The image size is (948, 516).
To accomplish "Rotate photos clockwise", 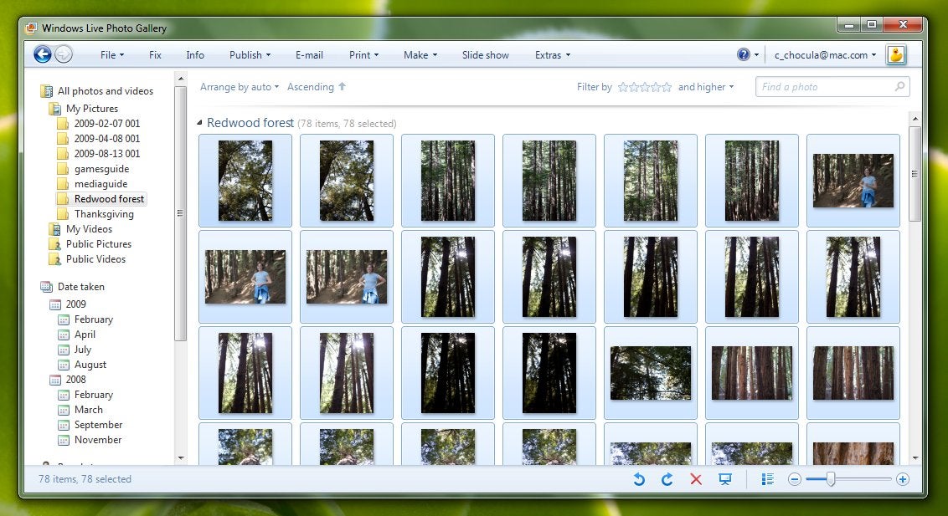I will 667,479.
